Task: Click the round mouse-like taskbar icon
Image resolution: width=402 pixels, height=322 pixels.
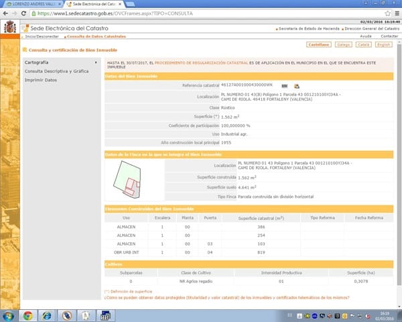Action: pyautogui.click(x=66, y=315)
